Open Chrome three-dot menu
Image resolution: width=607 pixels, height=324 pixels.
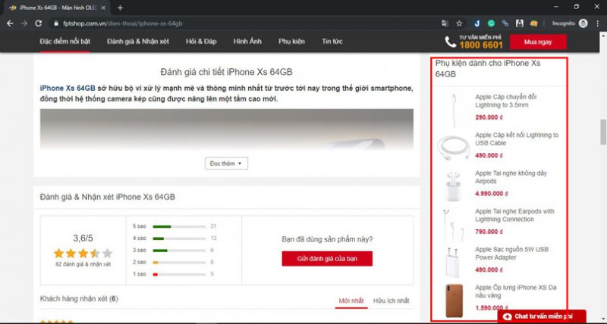pos(598,23)
